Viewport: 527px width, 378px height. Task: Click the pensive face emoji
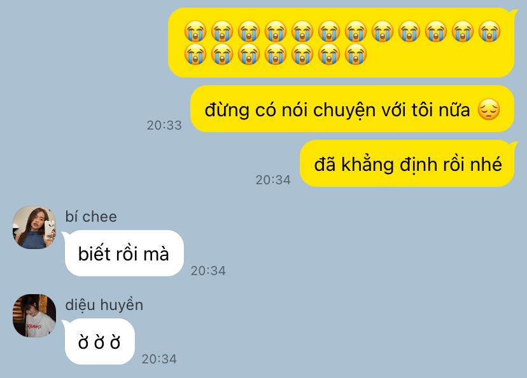pos(489,110)
